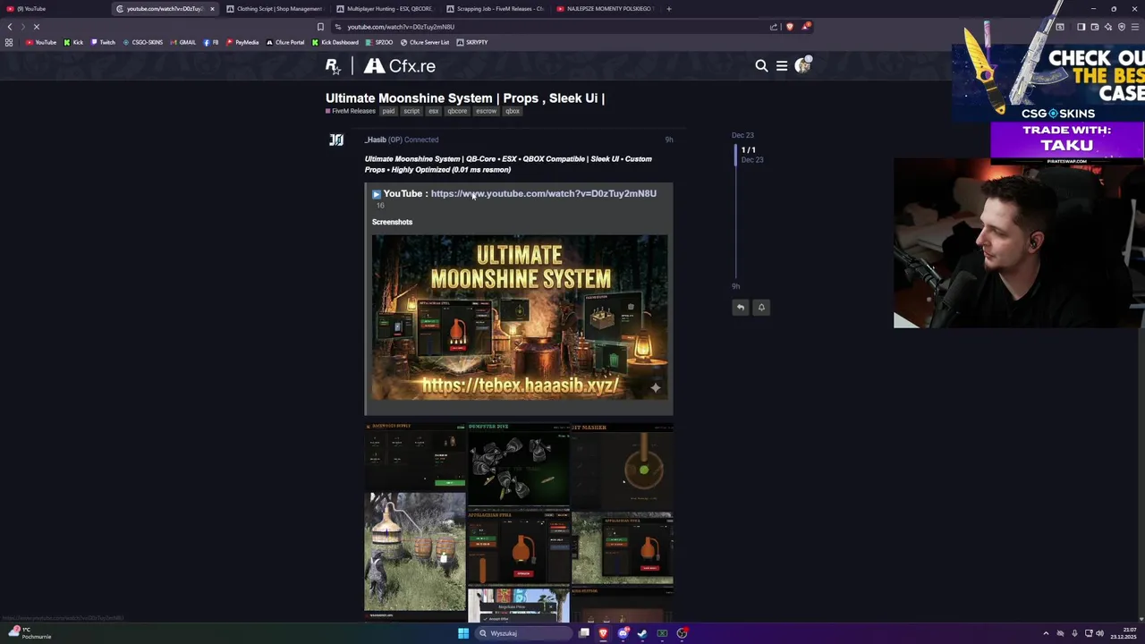1145x644 pixels.
Task: Open the SKRYPTY bookmark
Action: pyautogui.click(x=472, y=42)
